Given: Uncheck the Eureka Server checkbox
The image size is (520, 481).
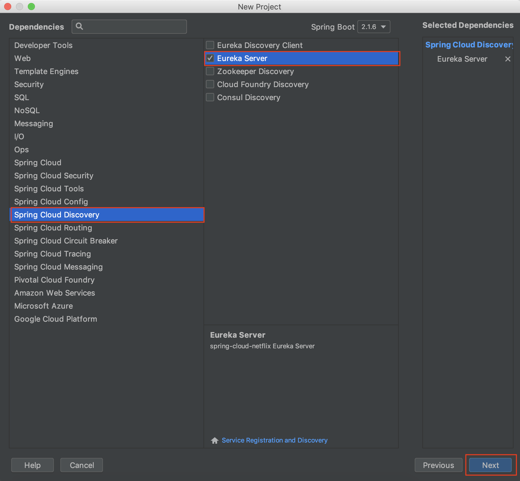Looking at the screenshot, I should 210,58.
